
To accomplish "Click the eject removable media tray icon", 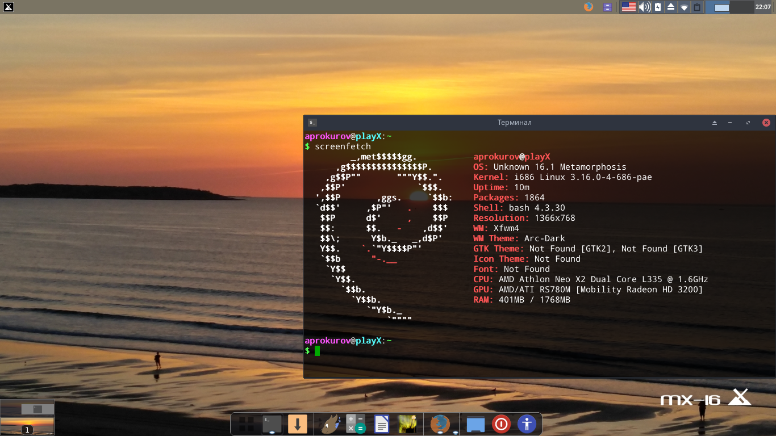I will click(671, 7).
